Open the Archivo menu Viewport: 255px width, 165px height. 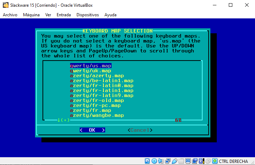(x=10, y=15)
